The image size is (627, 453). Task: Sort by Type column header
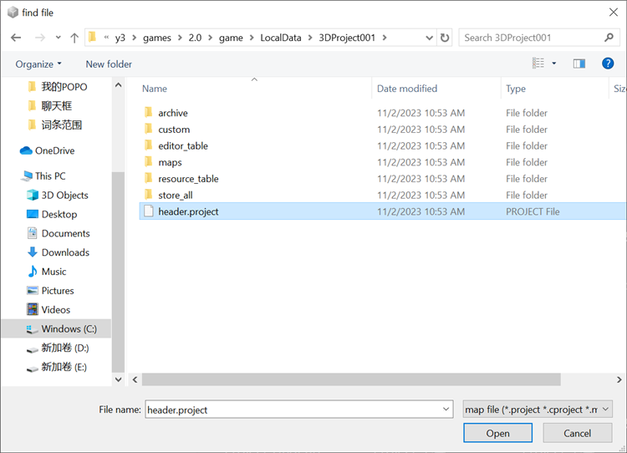click(x=516, y=89)
